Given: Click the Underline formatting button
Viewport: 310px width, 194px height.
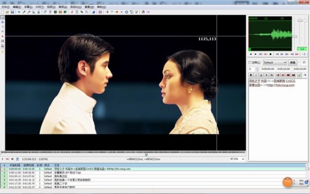Looking at the screenshot, I should (261, 75).
